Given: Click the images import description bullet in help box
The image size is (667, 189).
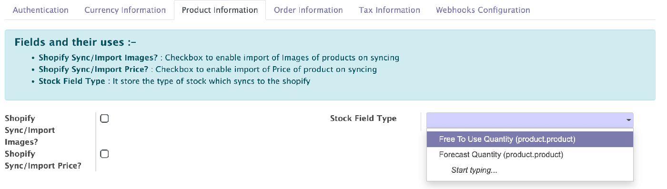Looking at the screenshot, I should tap(219, 58).
